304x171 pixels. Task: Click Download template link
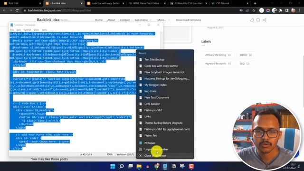(189, 20)
